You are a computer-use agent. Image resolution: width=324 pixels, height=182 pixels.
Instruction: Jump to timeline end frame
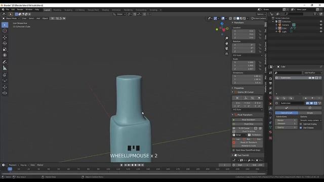pos(142,165)
